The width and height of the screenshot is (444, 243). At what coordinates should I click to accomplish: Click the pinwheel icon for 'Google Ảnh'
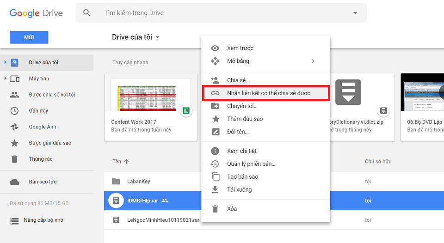[14, 127]
